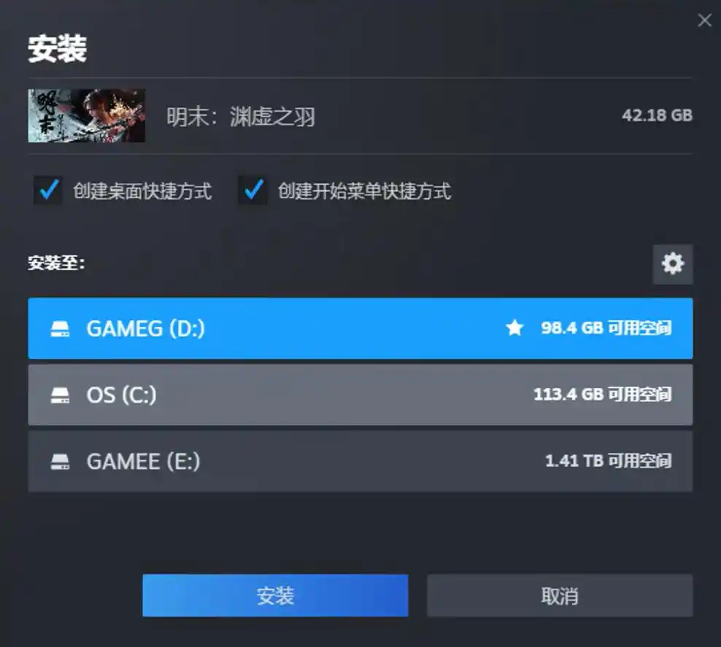Open install location settings gear

[673, 264]
